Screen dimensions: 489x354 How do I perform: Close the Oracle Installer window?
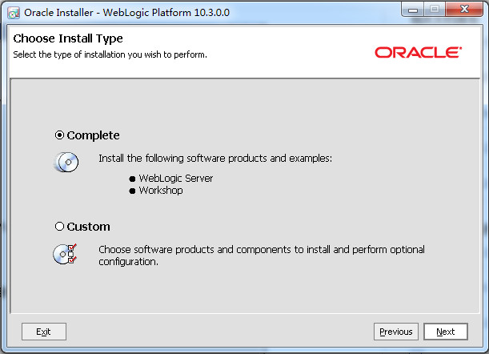(464, 9)
